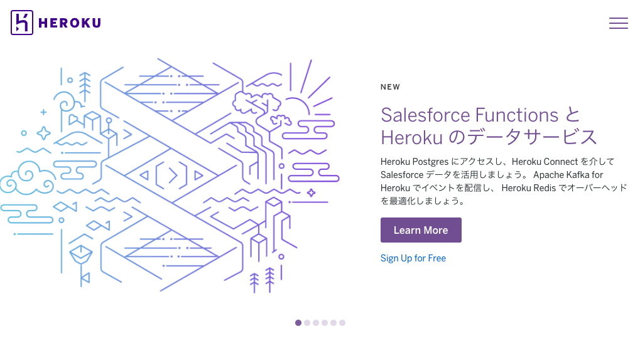Click the Learn More button
Image resolution: width=640 pixels, height=351 pixels.
(x=421, y=230)
